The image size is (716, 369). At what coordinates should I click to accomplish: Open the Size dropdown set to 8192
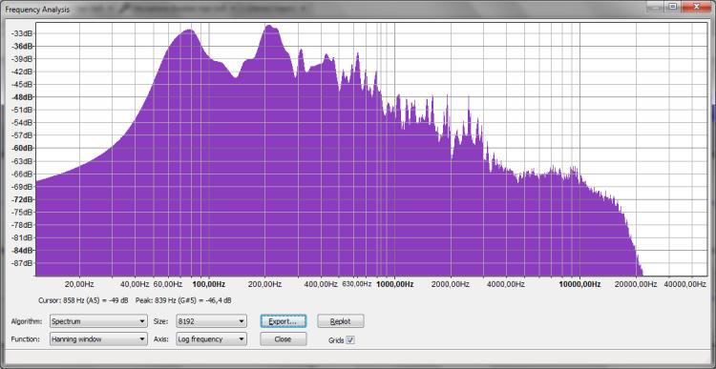point(211,321)
